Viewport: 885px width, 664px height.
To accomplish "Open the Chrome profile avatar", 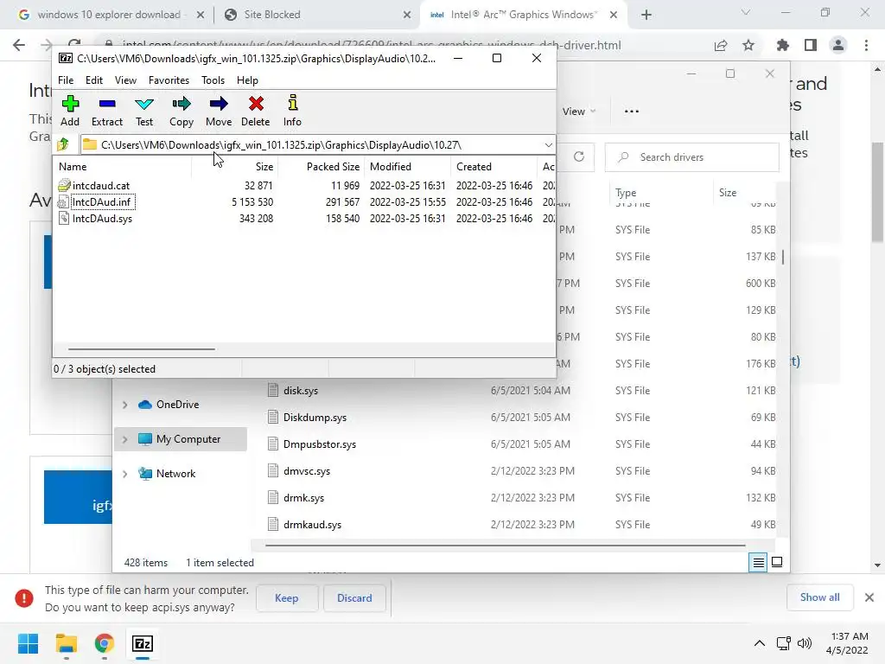I will pos(838,45).
